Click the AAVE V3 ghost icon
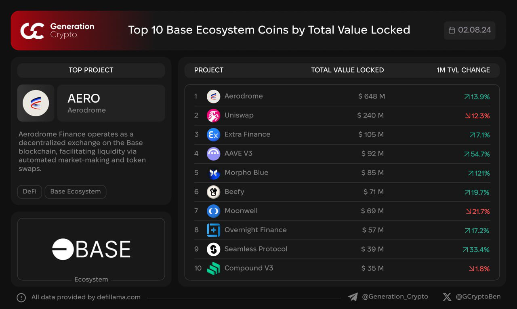Image resolution: width=517 pixels, height=309 pixels. 213,153
